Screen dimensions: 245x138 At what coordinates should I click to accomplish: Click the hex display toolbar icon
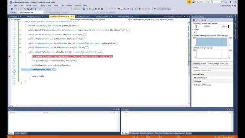[119, 9]
